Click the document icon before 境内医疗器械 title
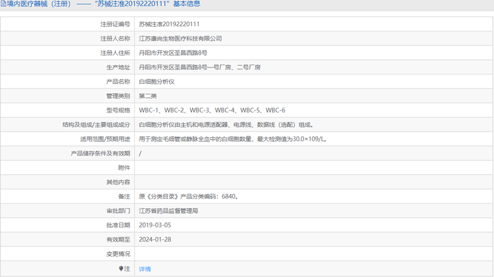The height and width of the screenshot is (277, 494). (3, 4)
